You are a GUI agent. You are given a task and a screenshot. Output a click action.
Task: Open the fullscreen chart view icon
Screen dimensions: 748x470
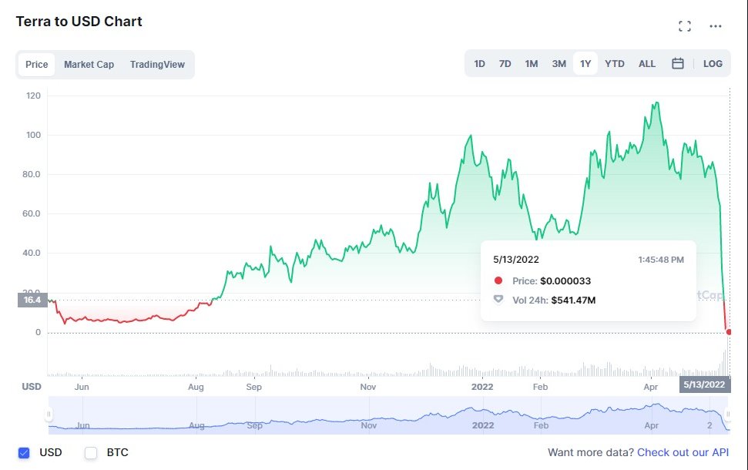coord(685,26)
